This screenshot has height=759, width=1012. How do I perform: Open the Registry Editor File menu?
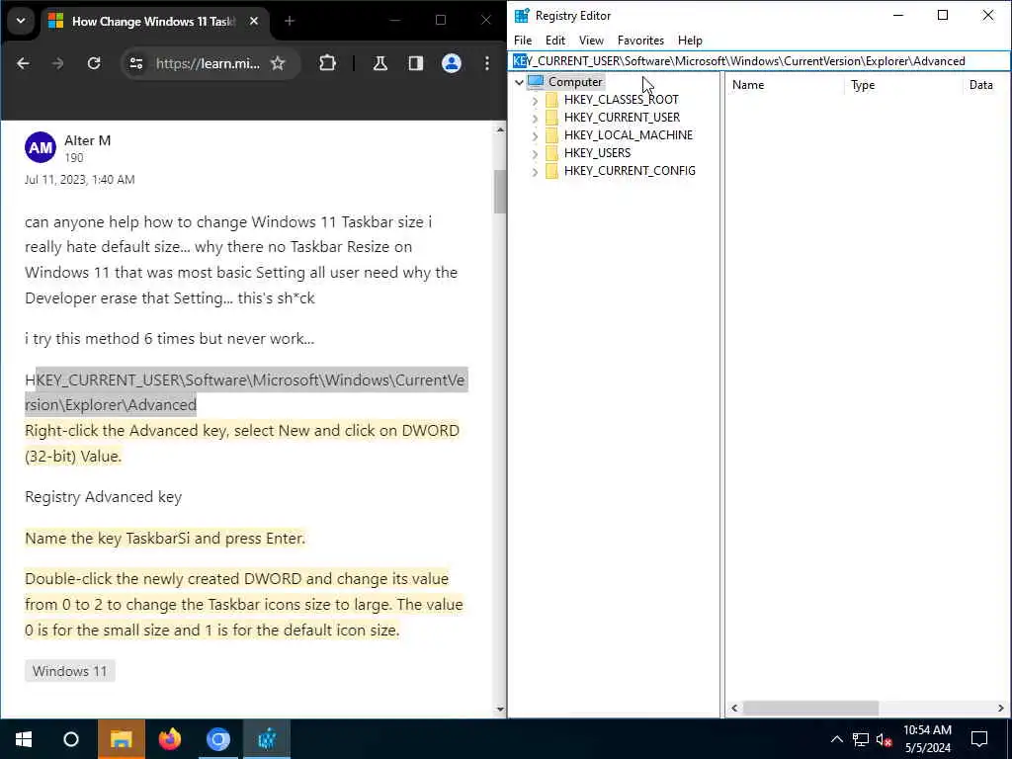[x=523, y=40]
